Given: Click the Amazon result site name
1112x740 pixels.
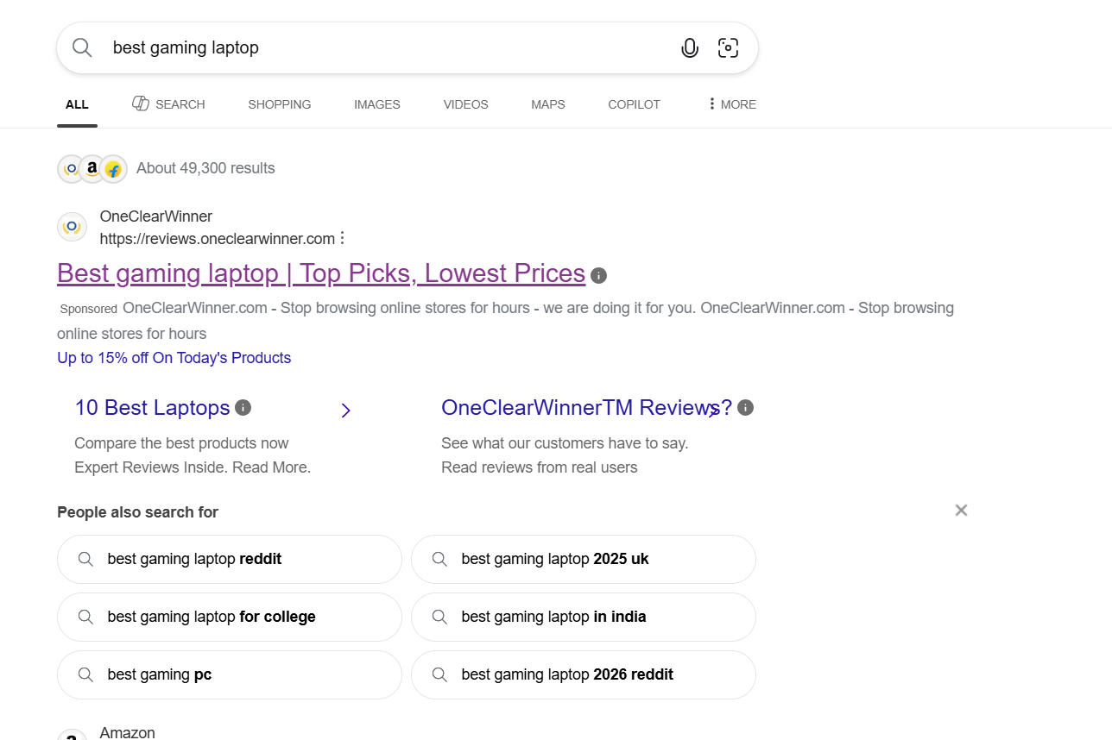Looking at the screenshot, I should pyautogui.click(x=128, y=732).
